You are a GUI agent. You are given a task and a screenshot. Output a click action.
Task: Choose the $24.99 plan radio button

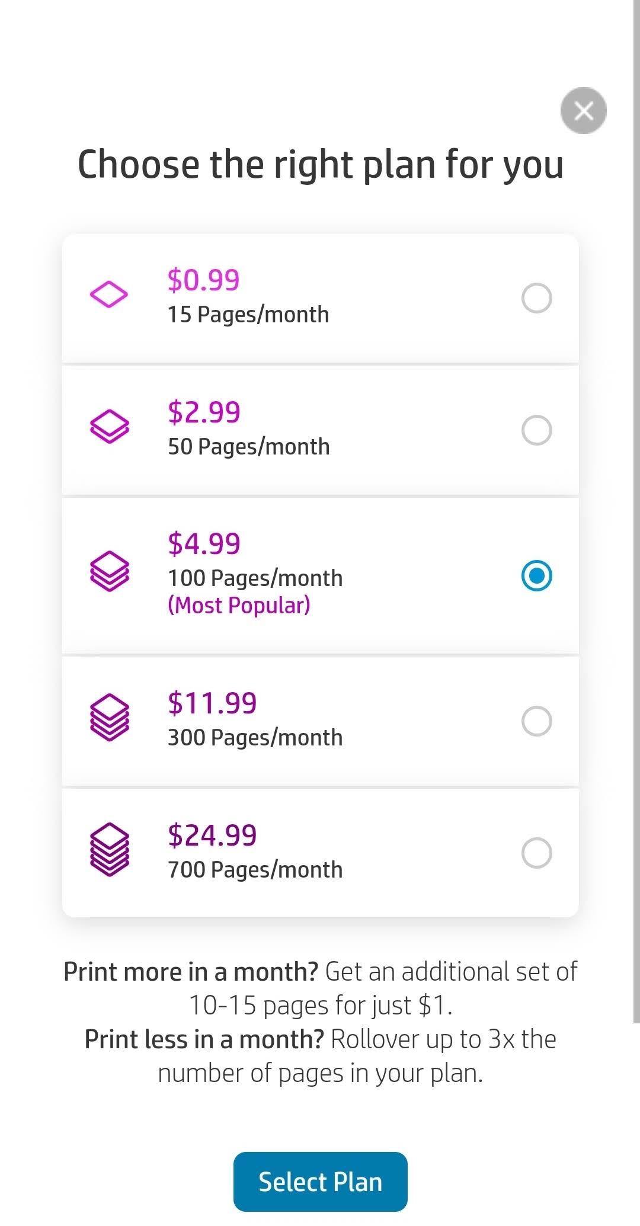tap(536, 853)
